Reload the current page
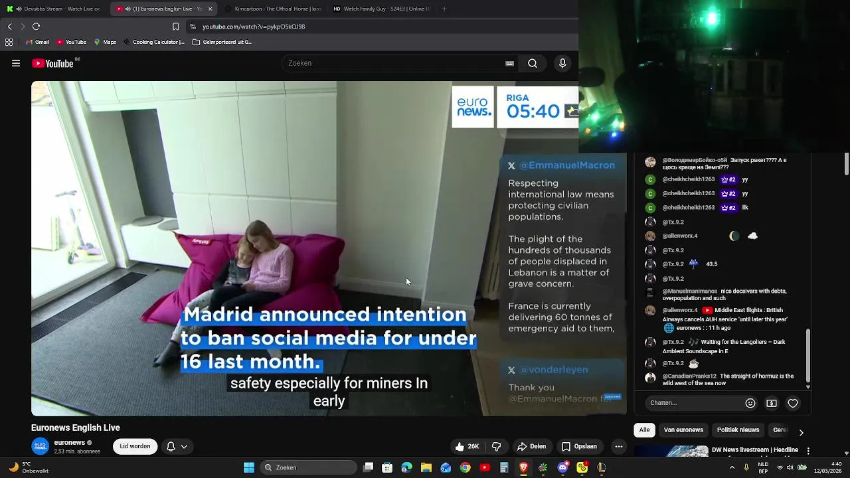This screenshot has width=850, height=478. pos(36,27)
